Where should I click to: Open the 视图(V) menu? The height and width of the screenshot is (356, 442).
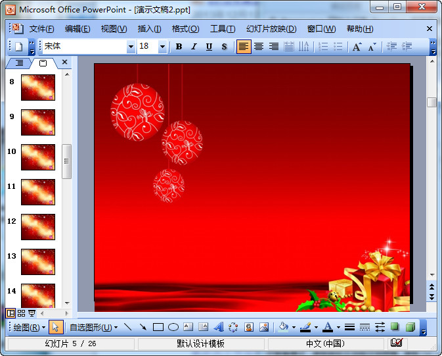(114, 29)
